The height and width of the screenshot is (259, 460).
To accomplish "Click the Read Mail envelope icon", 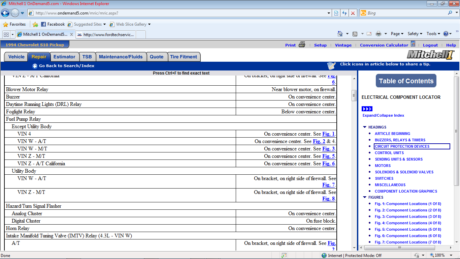I will pyautogui.click(x=369, y=34).
